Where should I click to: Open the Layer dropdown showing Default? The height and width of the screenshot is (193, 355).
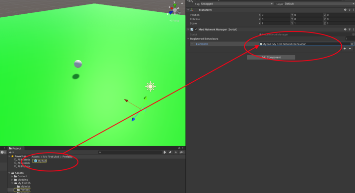click(319, 4)
